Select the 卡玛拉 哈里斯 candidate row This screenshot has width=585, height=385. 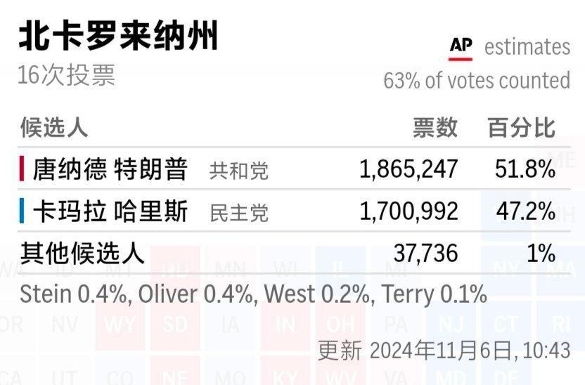click(x=294, y=211)
